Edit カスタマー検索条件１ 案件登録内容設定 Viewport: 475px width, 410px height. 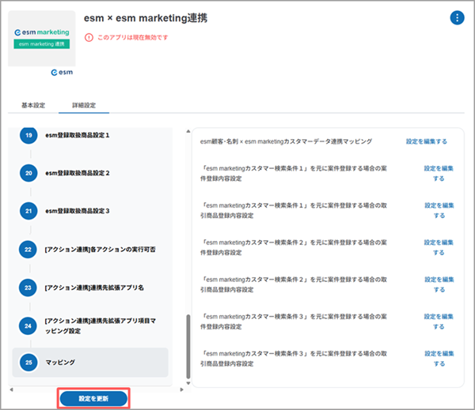(439, 173)
